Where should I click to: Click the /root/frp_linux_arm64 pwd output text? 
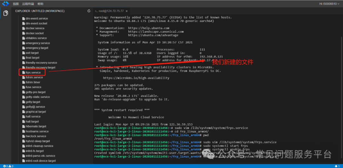point(113,139)
